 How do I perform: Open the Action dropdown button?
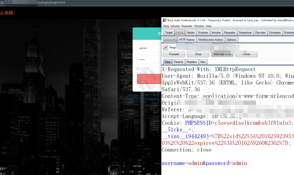(x=246, y=54)
